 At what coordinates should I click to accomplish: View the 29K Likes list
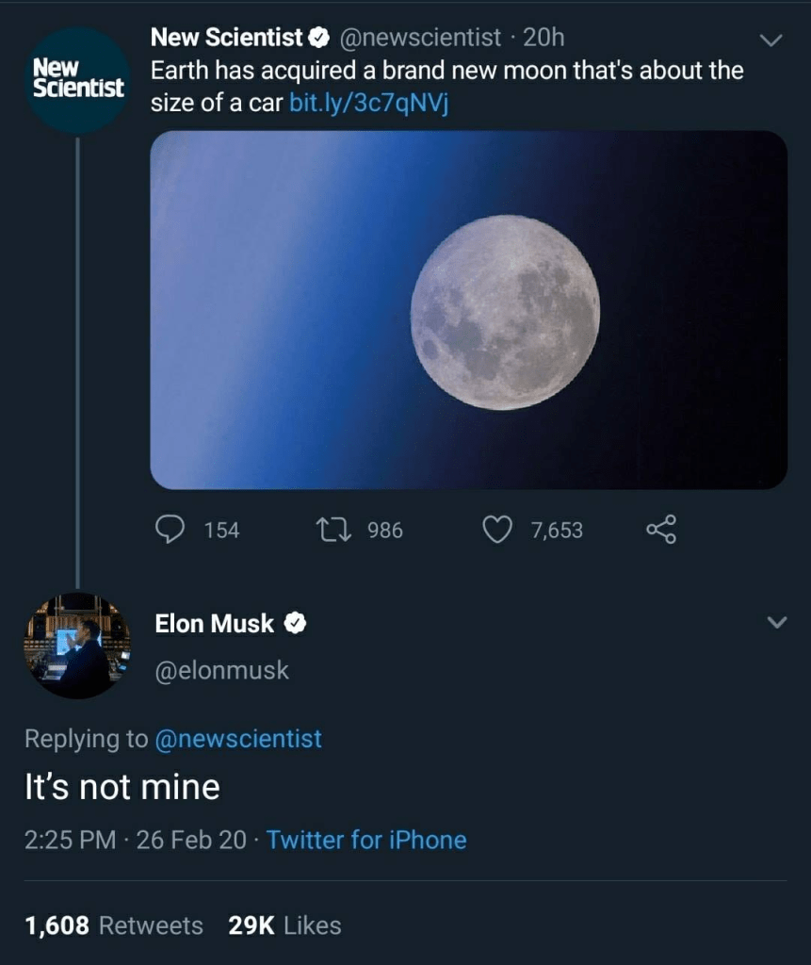point(284,925)
